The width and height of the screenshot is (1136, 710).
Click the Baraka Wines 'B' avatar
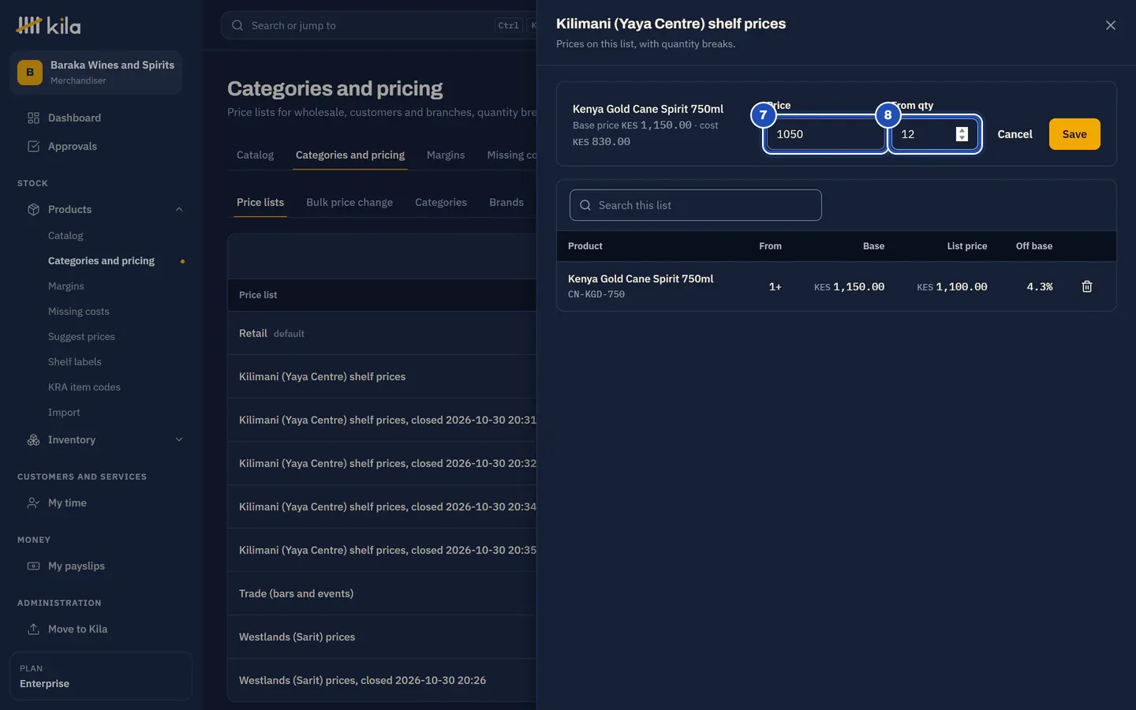point(30,73)
